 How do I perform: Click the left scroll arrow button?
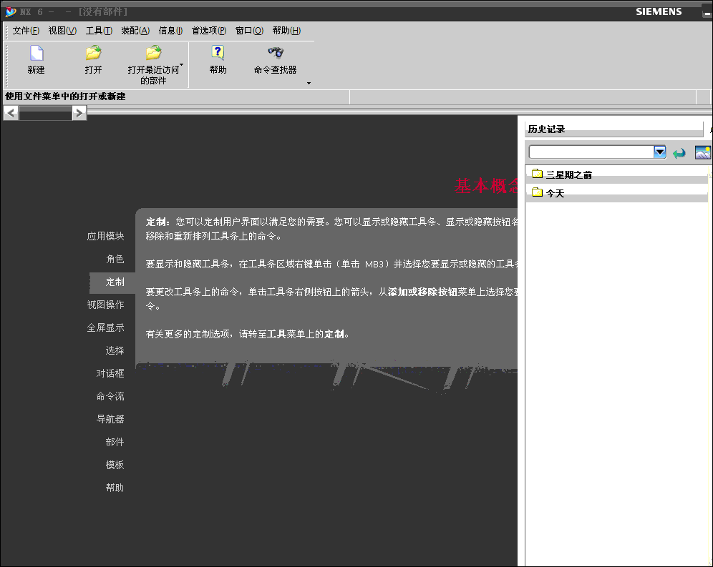(x=11, y=113)
